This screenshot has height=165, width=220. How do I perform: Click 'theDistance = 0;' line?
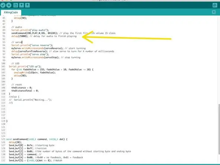22,88
